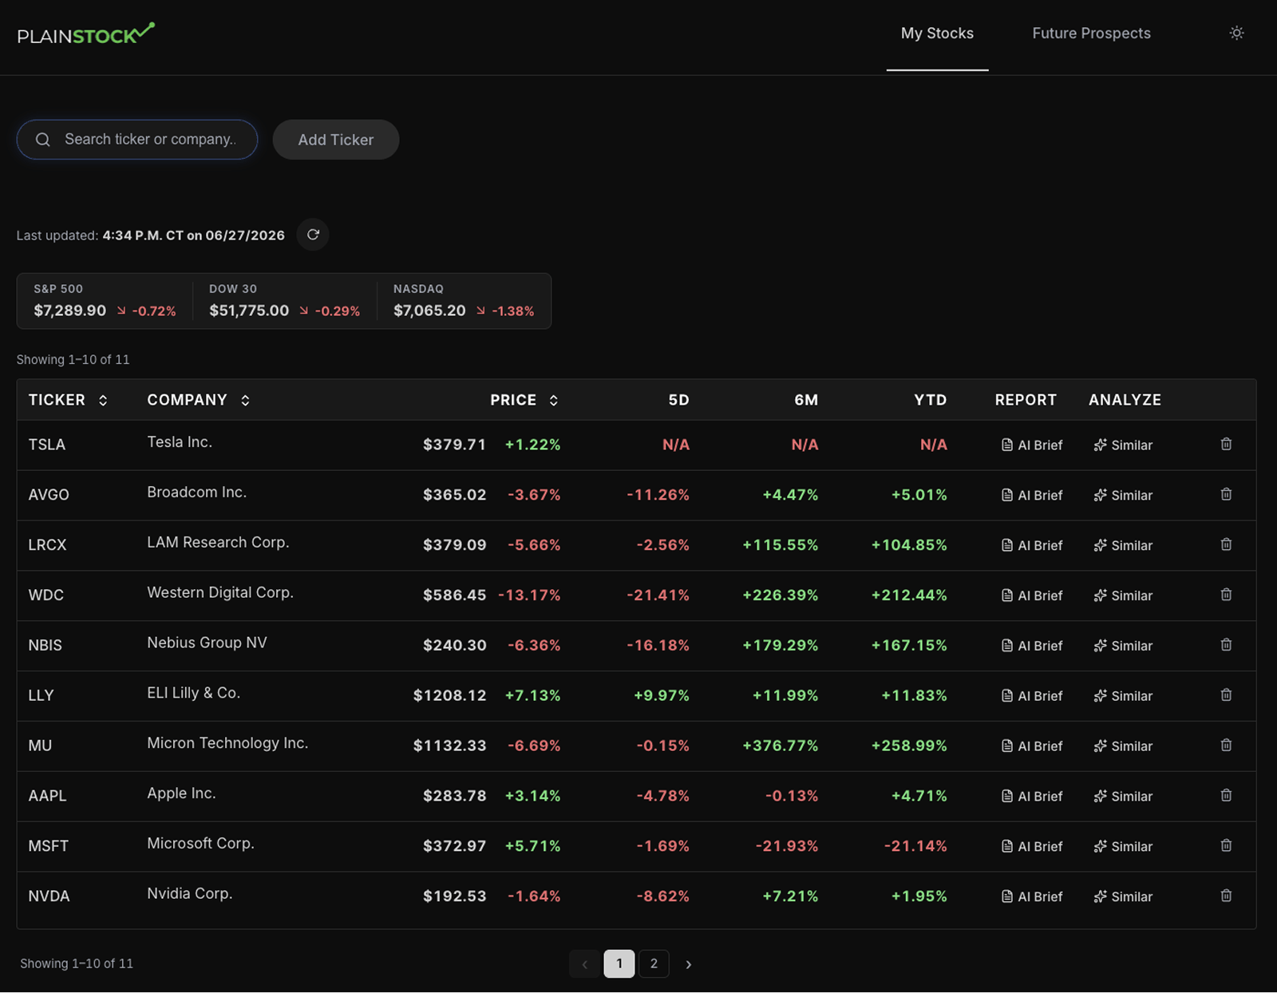Find stocks Similar to MU
Screen dimensions: 1277x993
point(1123,747)
